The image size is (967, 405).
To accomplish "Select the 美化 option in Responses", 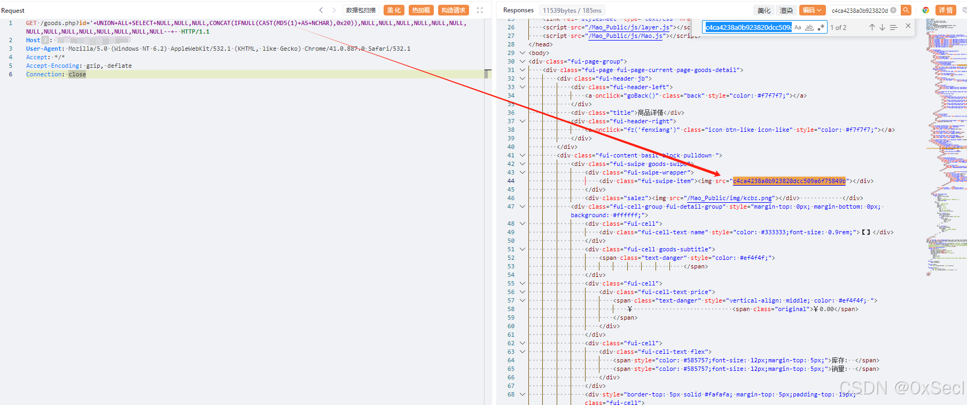I will pos(764,10).
